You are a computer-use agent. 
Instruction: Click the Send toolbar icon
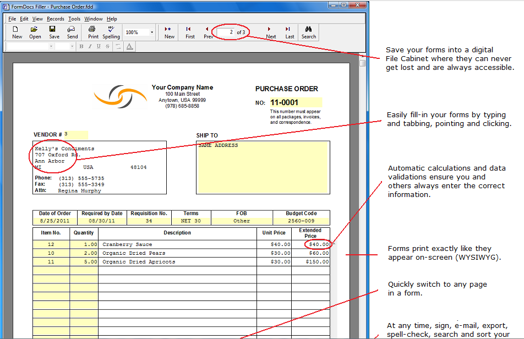click(x=72, y=32)
